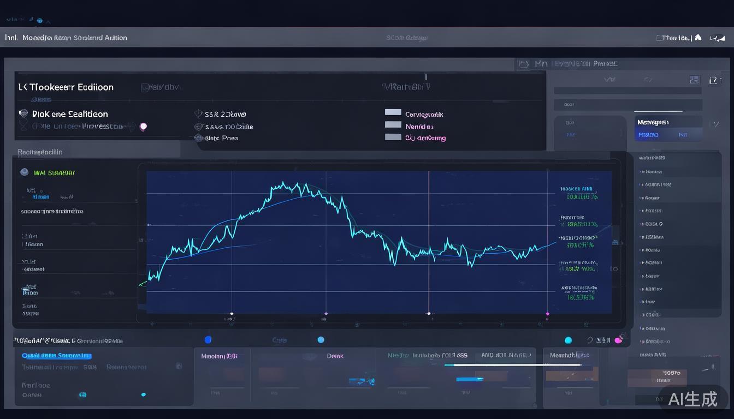This screenshot has height=419, width=734.
Task: Click 'Rediiaedidiin' label above the chart panel
Action: [40, 152]
